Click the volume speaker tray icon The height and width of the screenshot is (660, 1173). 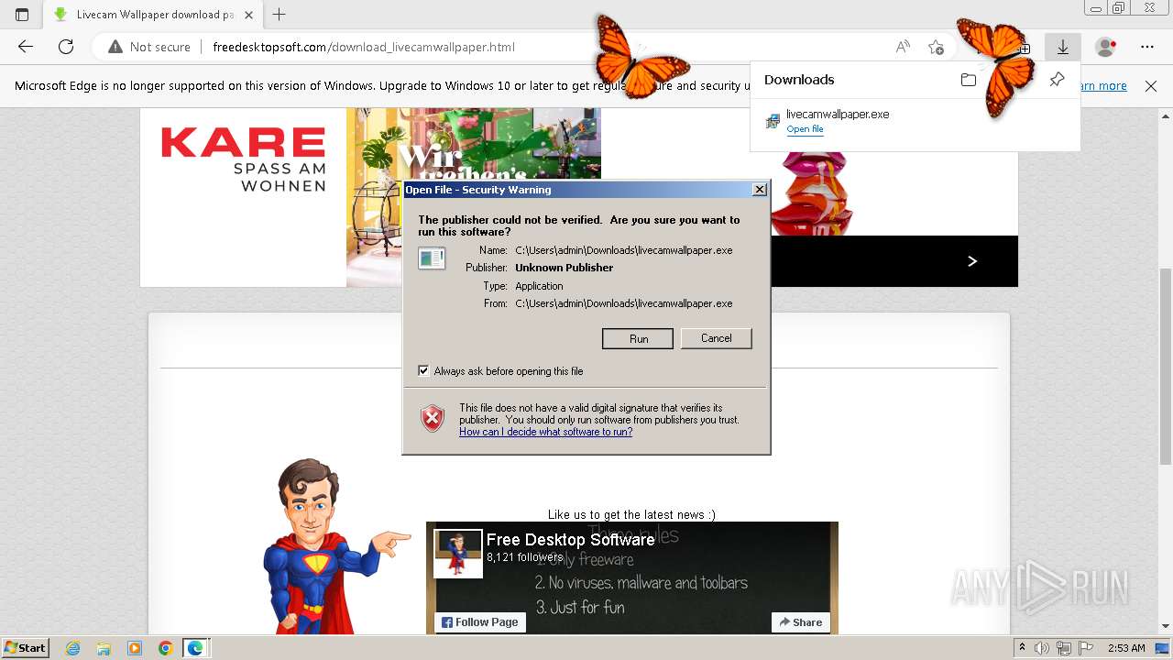[1042, 648]
